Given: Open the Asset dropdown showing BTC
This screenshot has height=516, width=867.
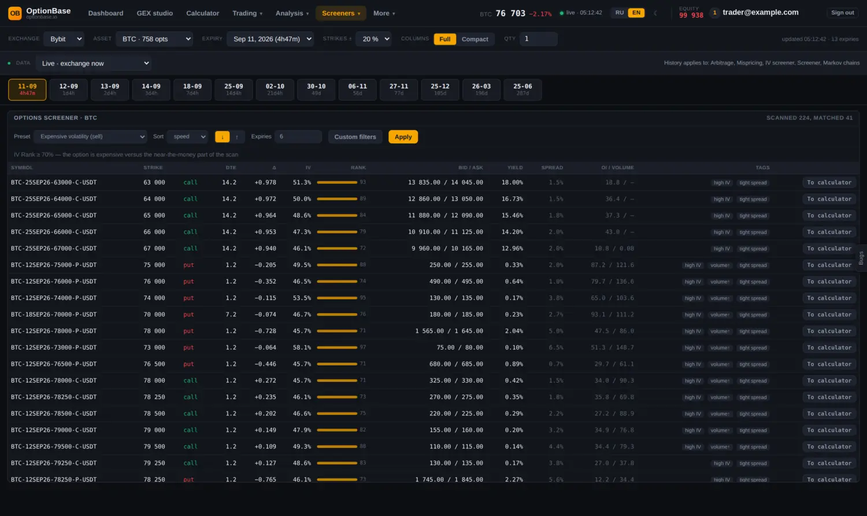Looking at the screenshot, I should coord(154,39).
